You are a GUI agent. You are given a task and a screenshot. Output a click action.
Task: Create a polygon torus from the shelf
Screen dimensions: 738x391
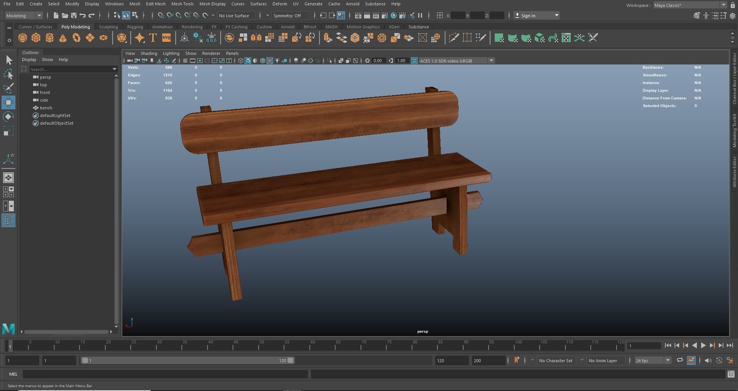(x=76, y=38)
